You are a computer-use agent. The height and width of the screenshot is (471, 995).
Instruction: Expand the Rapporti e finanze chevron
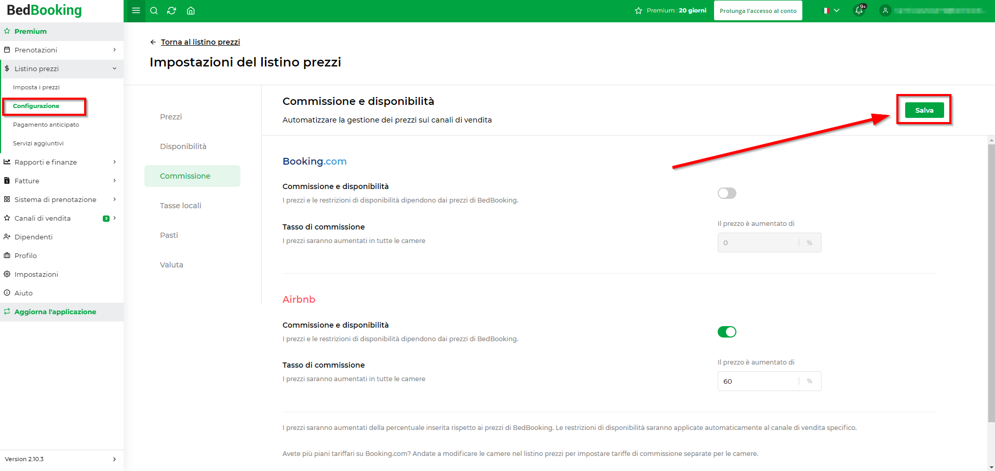pyautogui.click(x=115, y=162)
